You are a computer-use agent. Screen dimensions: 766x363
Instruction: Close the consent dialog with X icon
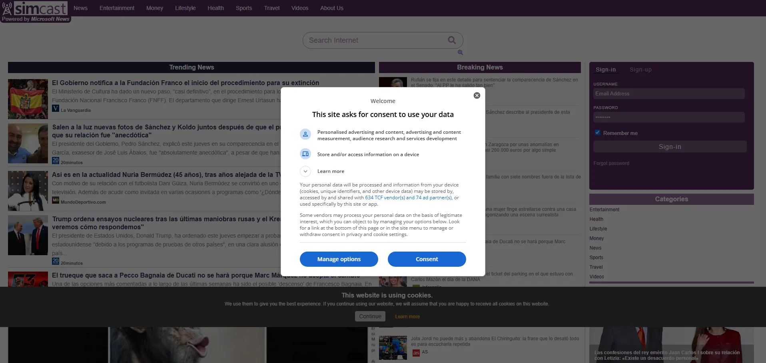[477, 95]
